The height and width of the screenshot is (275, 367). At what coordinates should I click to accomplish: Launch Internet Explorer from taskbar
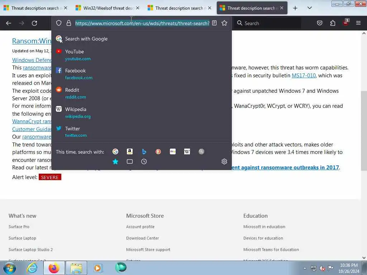pyautogui.click(x=32, y=268)
